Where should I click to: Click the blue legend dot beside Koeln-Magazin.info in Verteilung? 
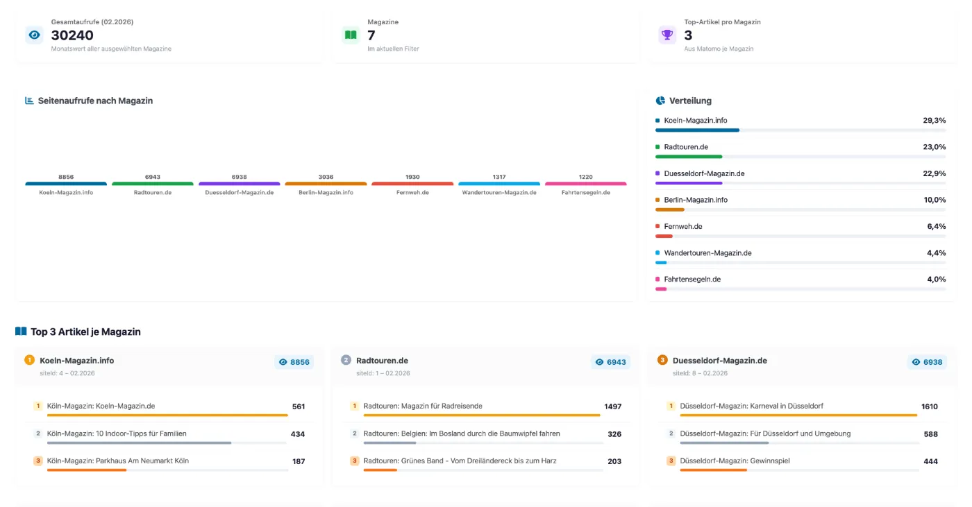tap(657, 120)
